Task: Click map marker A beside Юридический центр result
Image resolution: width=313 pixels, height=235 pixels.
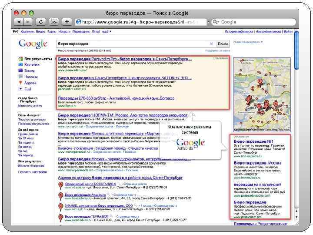Action: pyautogui.click(x=61, y=186)
